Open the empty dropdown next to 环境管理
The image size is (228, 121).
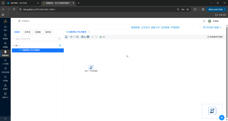pyautogui.click(x=191, y=27)
